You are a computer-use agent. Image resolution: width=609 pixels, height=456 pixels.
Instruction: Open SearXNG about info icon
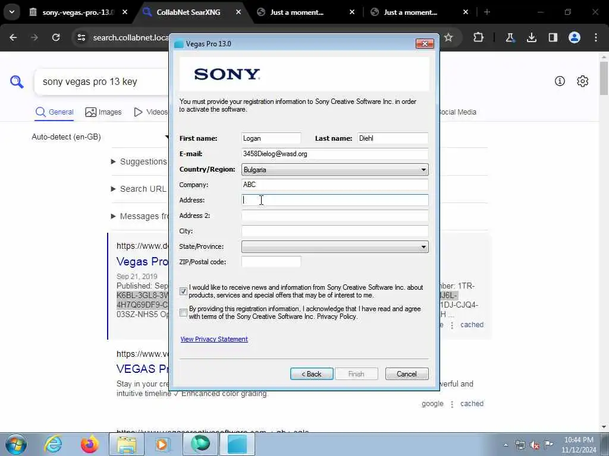click(x=560, y=81)
